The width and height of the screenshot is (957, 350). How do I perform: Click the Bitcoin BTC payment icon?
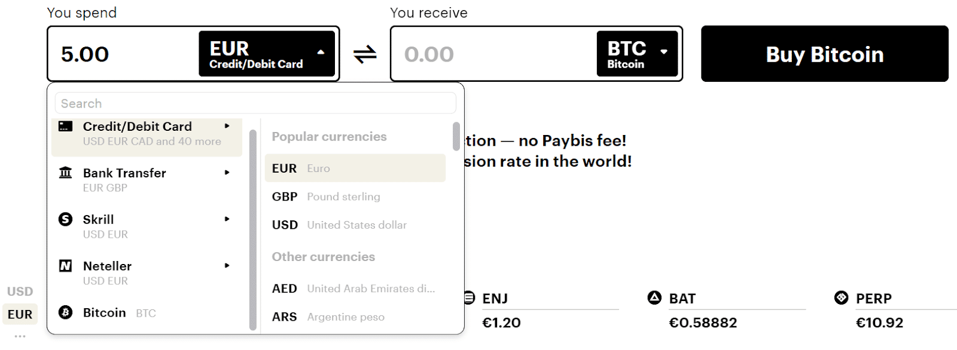pos(66,312)
